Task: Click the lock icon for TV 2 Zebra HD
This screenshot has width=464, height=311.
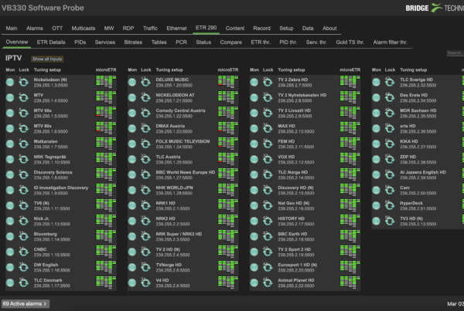Action: tap(268, 82)
